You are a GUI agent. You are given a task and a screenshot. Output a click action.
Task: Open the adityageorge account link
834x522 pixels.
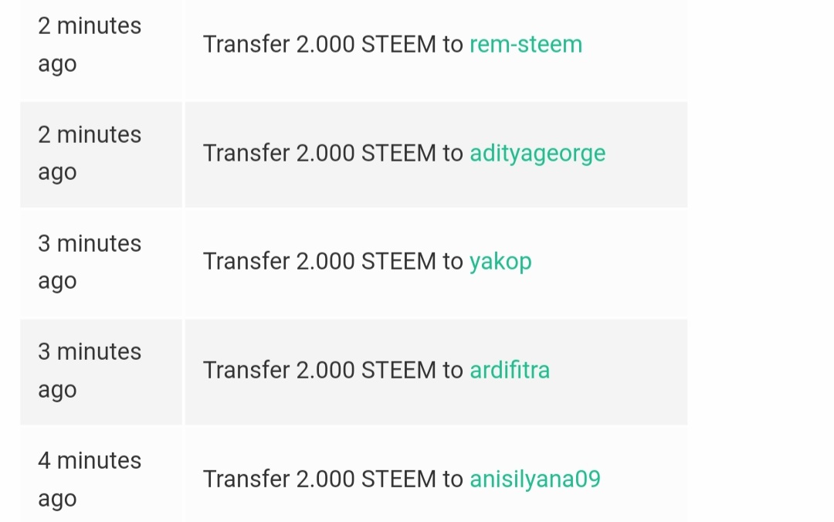pyautogui.click(x=537, y=153)
